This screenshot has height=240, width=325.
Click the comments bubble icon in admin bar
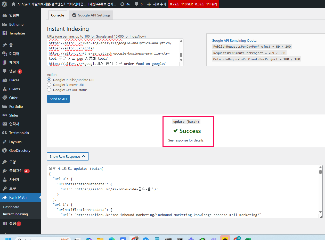136,4
